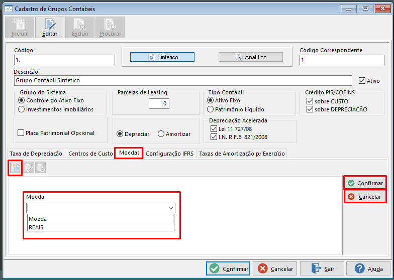
Task: Minimize the Cadastro de Grupos Contábeis window
Action: 349,9
